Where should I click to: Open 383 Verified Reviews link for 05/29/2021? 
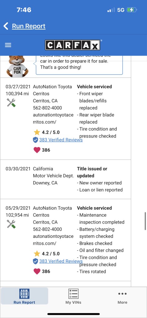pos(61,261)
